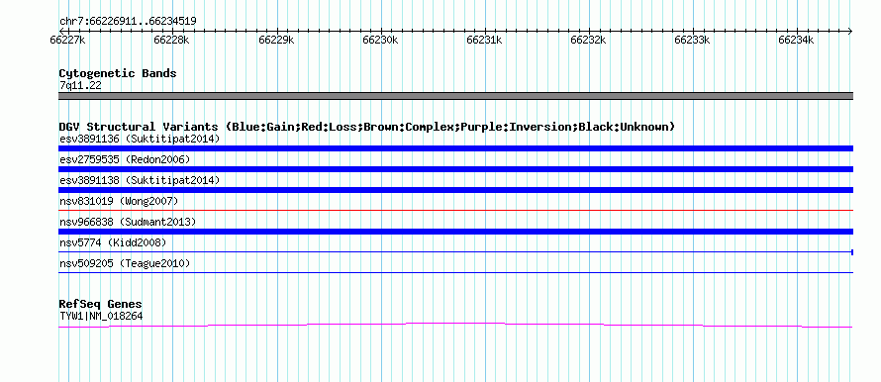This screenshot has width=881, height=382.
Task: Click the 66233k ruler tick label
Action: coord(692,40)
